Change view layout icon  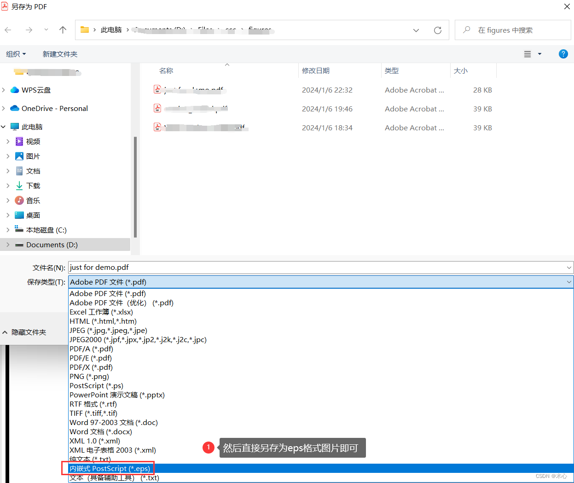coord(528,54)
